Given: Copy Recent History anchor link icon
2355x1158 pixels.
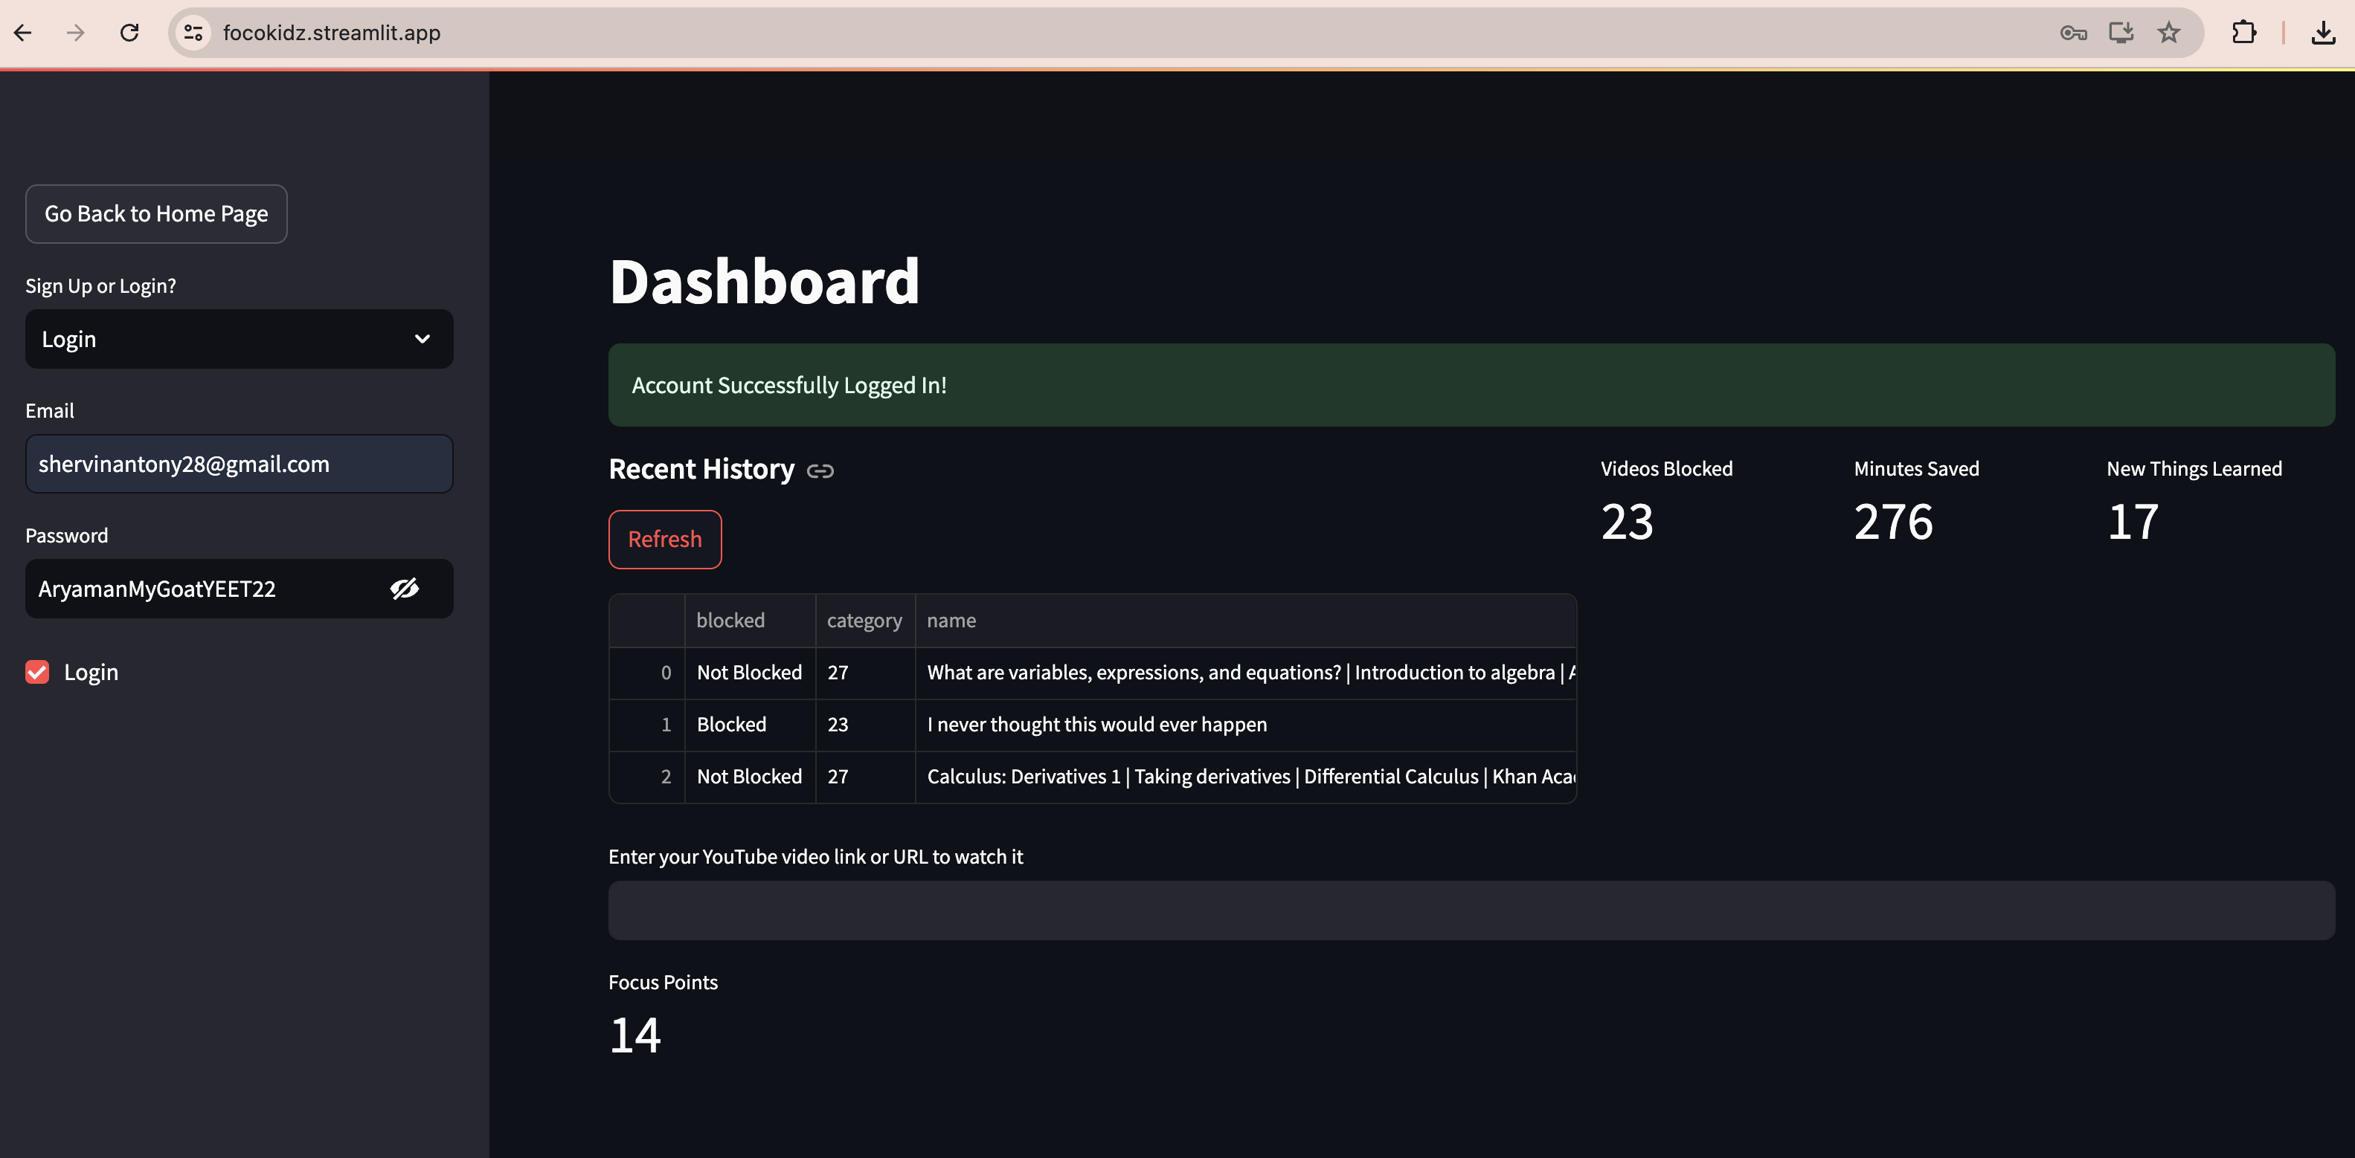Looking at the screenshot, I should coord(820,471).
